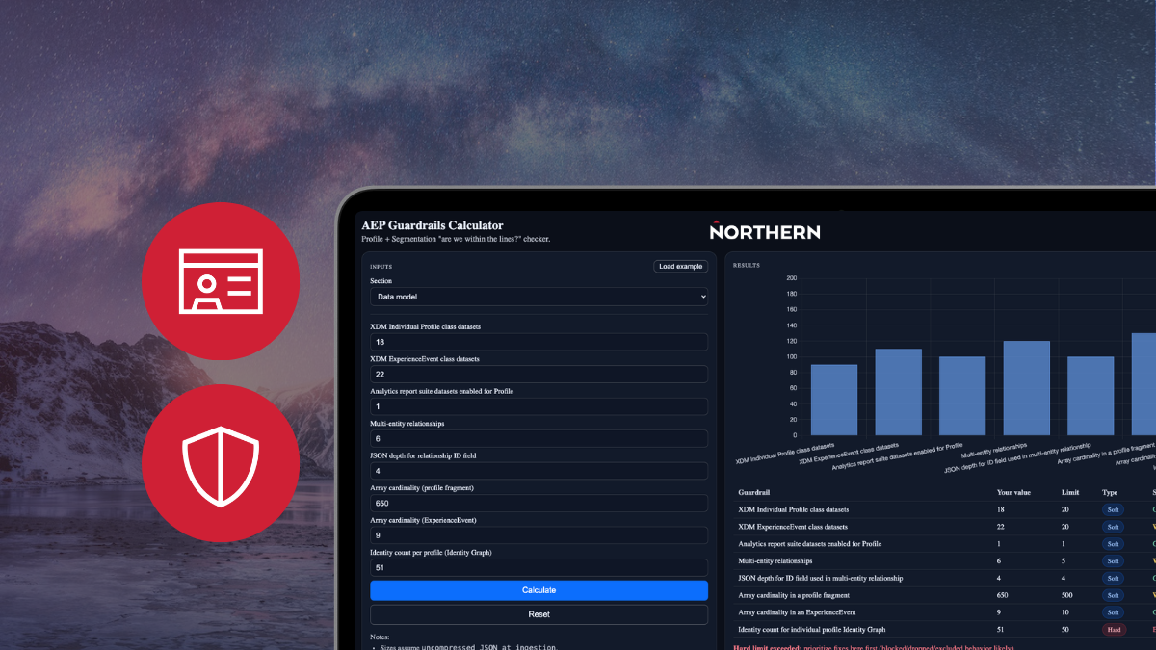Click the Northern logo

(x=765, y=230)
